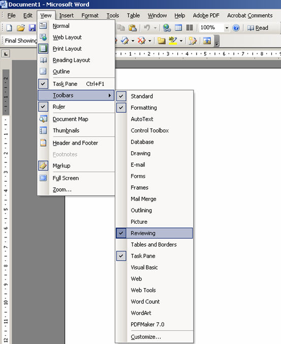This screenshot has height=344, width=281.
Task: Switch to Full Screen view
Action: pyautogui.click(x=76, y=178)
